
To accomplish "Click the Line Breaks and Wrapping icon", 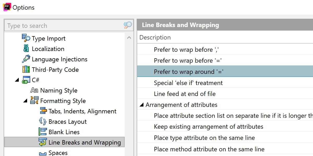I will 43,142.
